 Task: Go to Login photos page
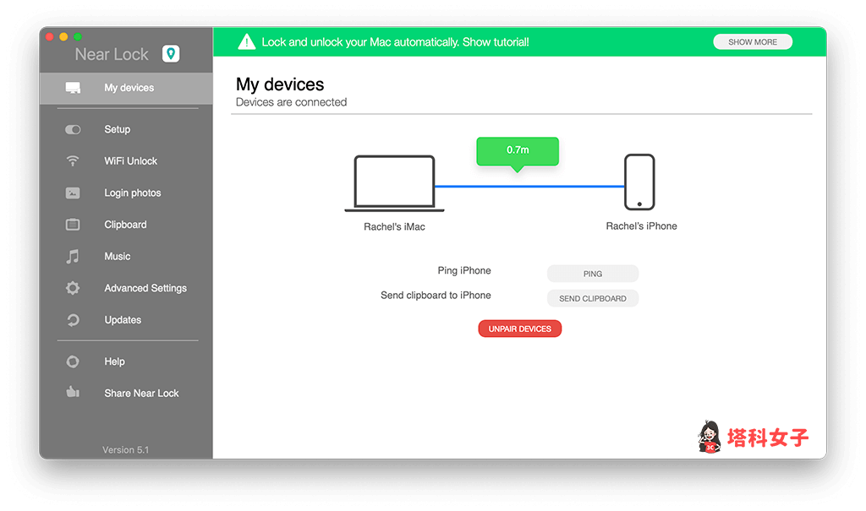pos(132,193)
